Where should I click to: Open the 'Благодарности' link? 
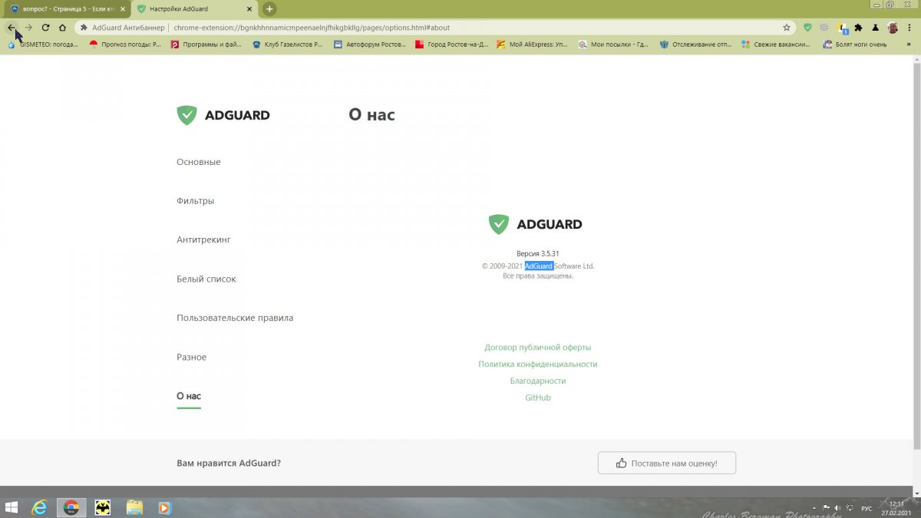tap(538, 381)
